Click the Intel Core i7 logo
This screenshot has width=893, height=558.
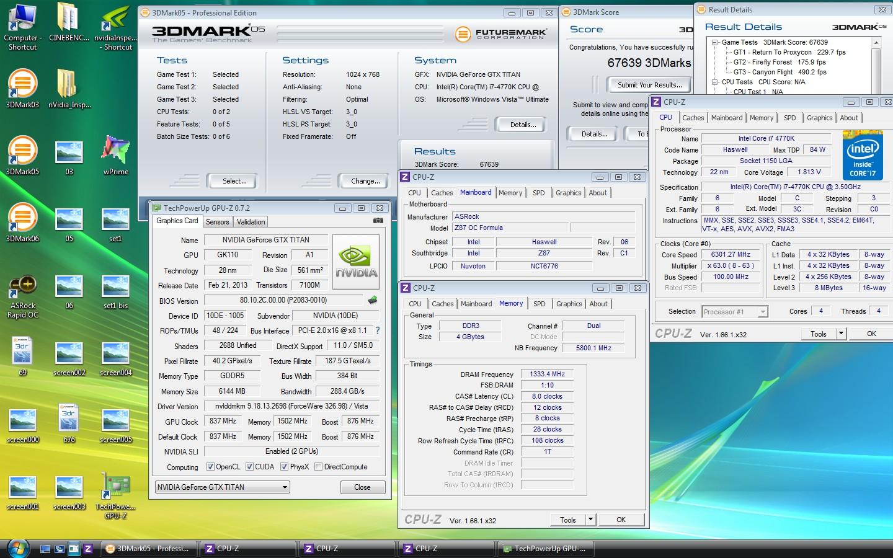(863, 156)
